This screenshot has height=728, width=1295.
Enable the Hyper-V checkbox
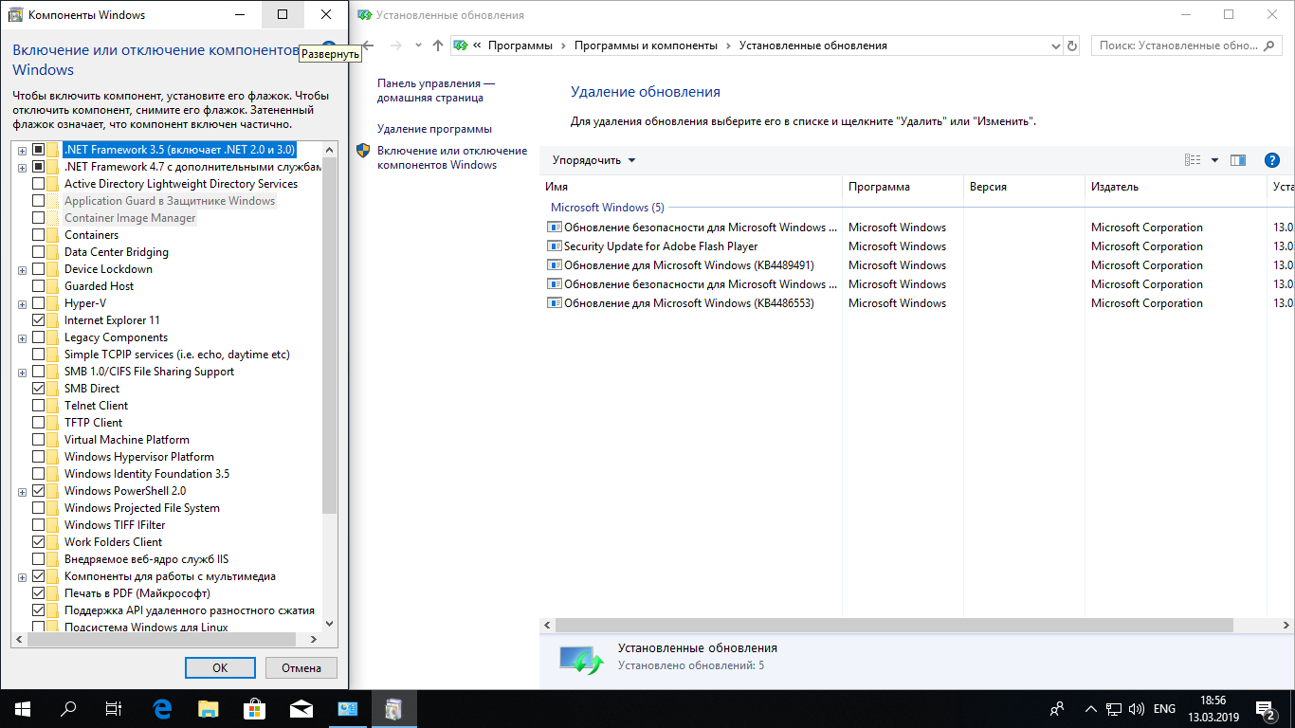pos(38,303)
